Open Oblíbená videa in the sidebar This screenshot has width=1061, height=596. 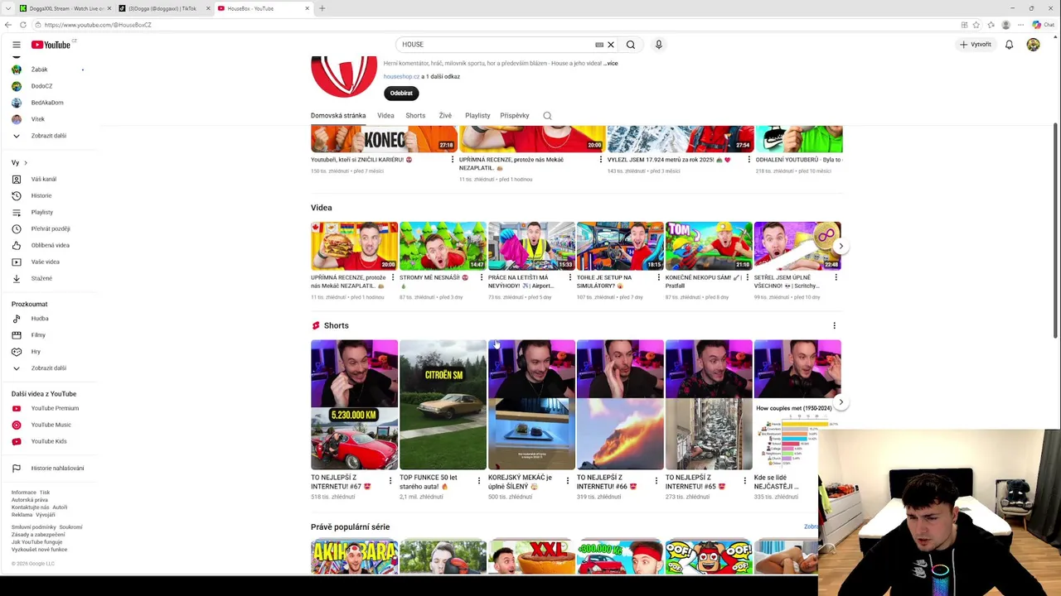[x=50, y=245]
